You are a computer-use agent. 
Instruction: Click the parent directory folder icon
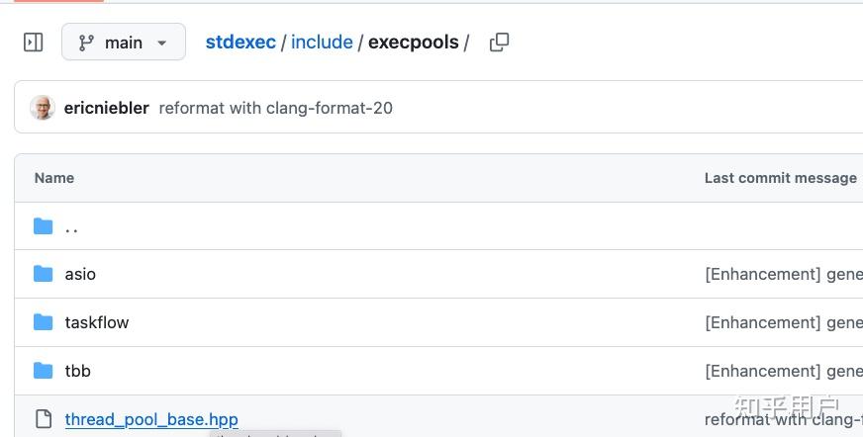point(43,226)
